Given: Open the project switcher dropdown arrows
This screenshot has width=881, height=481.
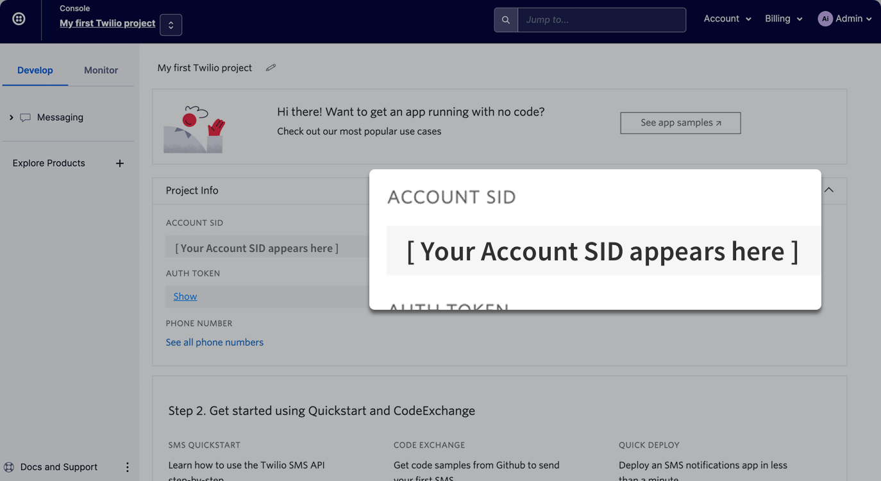Looking at the screenshot, I should click(171, 25).
